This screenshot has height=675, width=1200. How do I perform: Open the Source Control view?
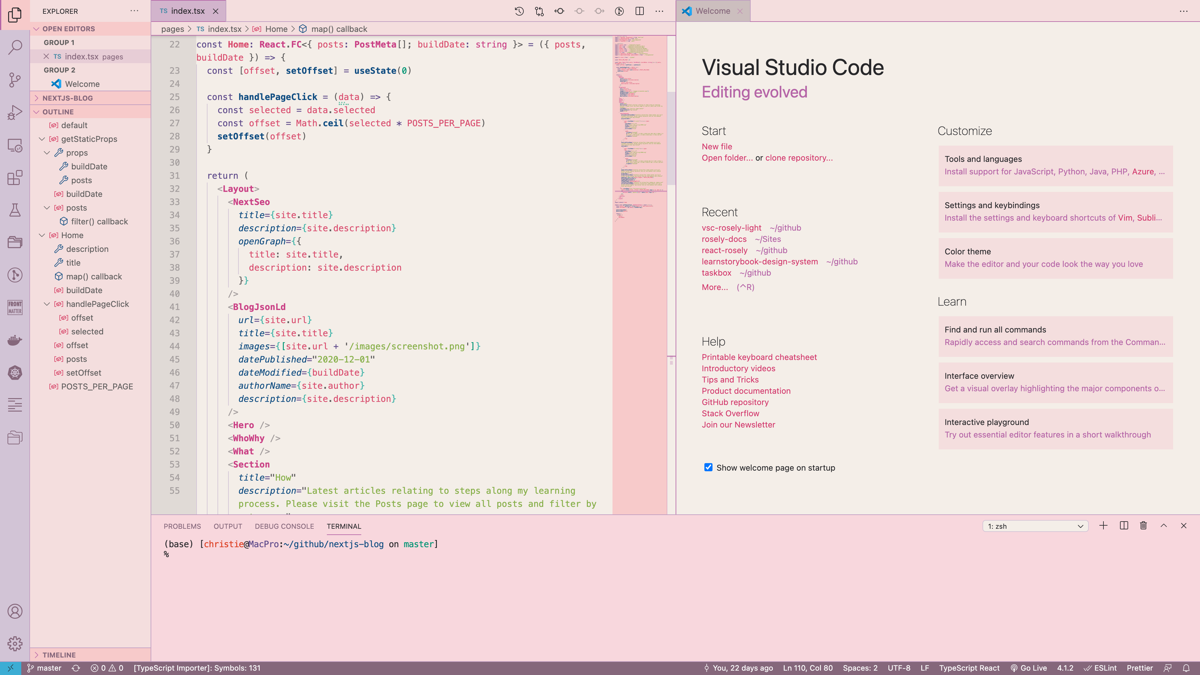tap(15, 80)
